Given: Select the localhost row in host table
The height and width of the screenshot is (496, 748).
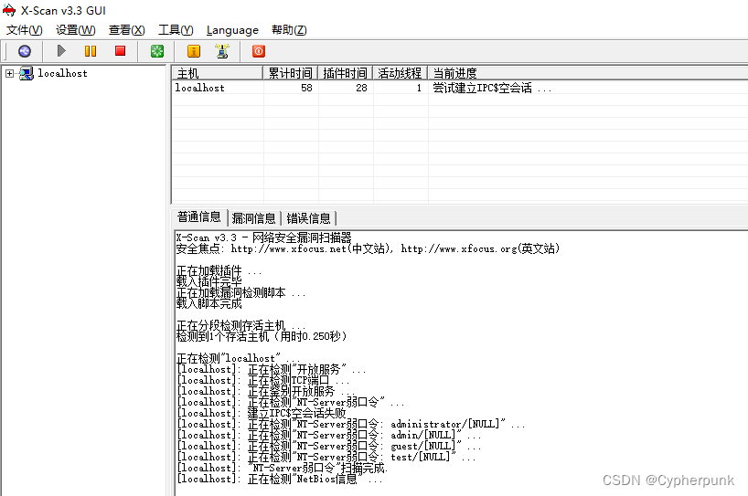Looking at the screenshot, I should [x=459, y=88].
